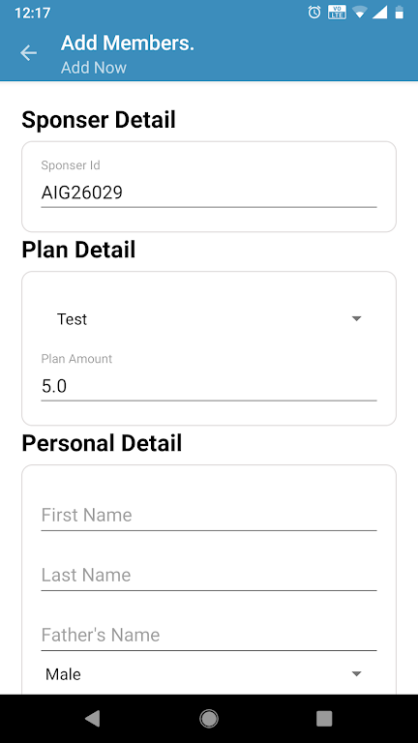Tap Android back navigation triangle
The width and height of the screenshot is (418, 743).
click(93, 719)
